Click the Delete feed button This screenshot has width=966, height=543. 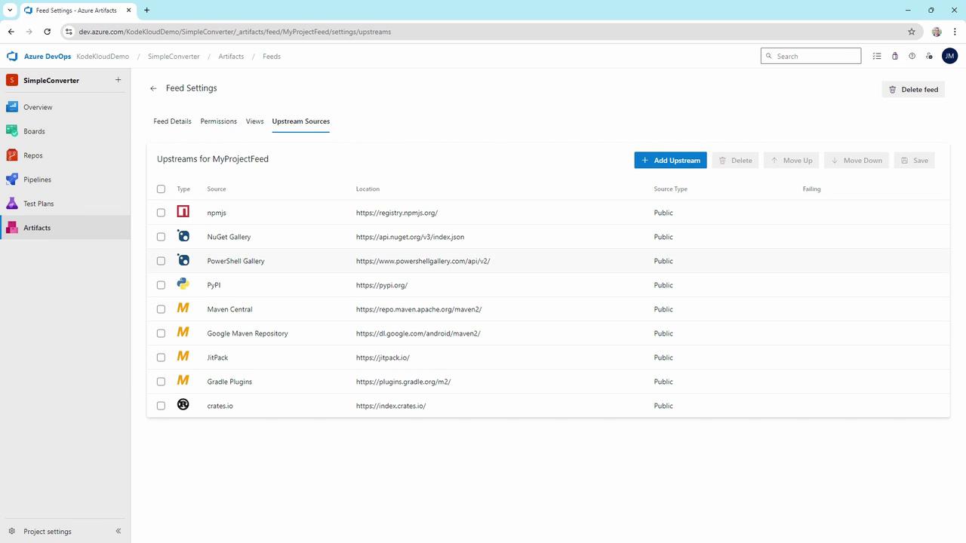(913, 89)
